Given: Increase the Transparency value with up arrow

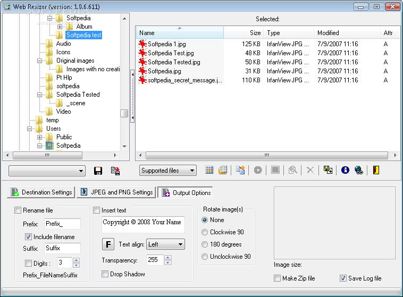Looking at the screenshot, I should (x=168, y=257).
